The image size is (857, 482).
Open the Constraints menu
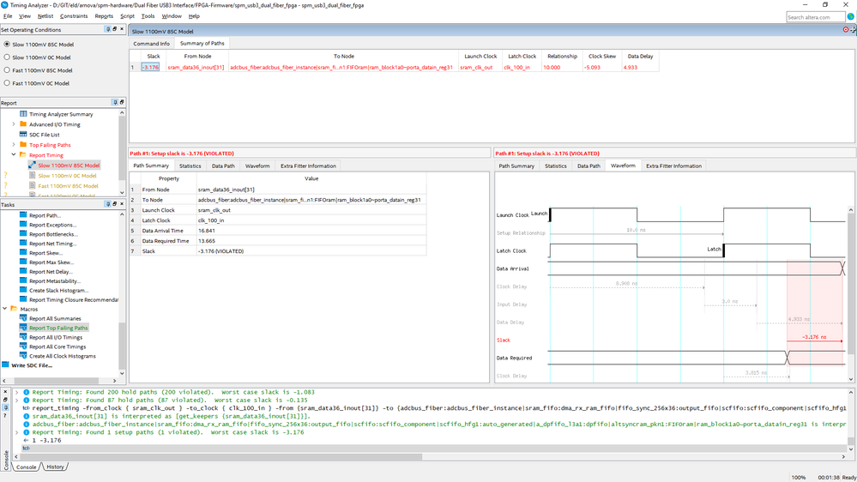click(73, 16)
